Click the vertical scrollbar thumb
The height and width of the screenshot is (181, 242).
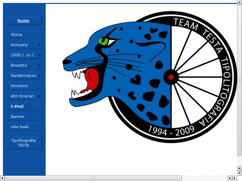coord(239,80)
